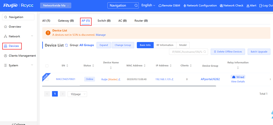Edit IP address 192.168.1.135
This screenshot has height=125, width=273.
point(172,79)
